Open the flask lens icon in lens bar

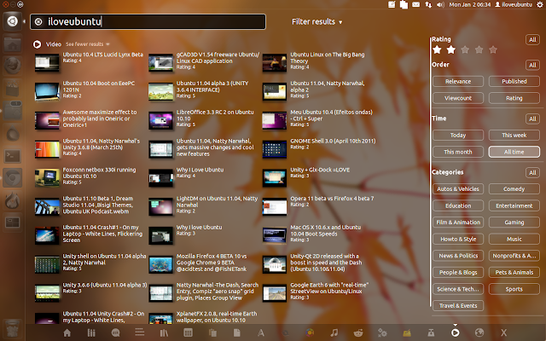pyautogui.click(x=431, y=333)
